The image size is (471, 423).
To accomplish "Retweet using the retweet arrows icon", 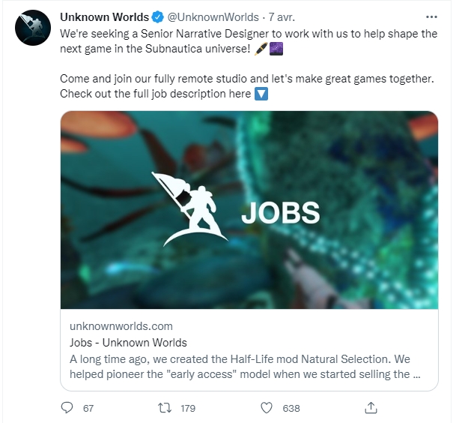I will click(165, 408).
